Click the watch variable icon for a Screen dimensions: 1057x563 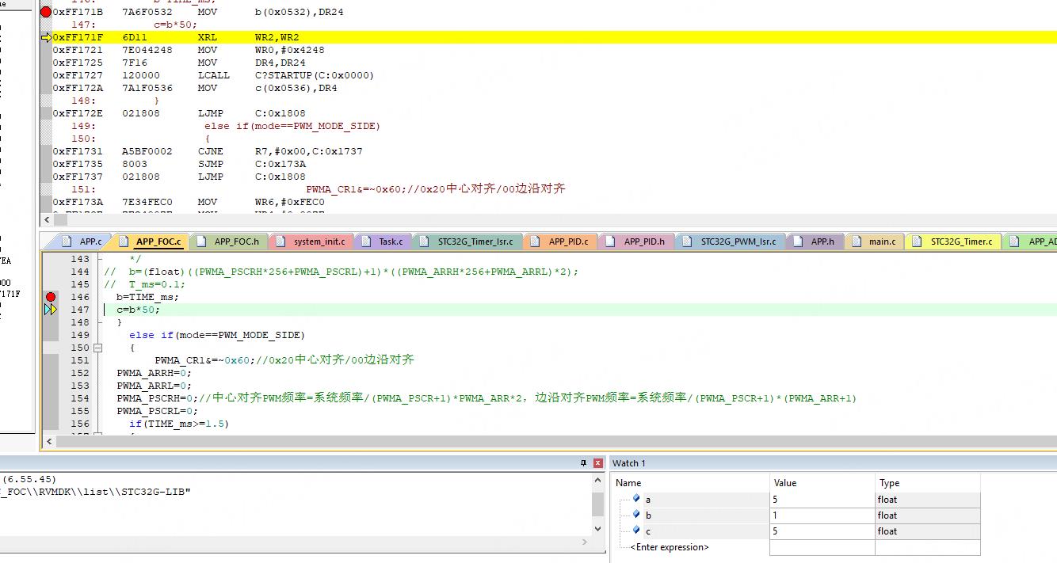[x=635, y=499]
